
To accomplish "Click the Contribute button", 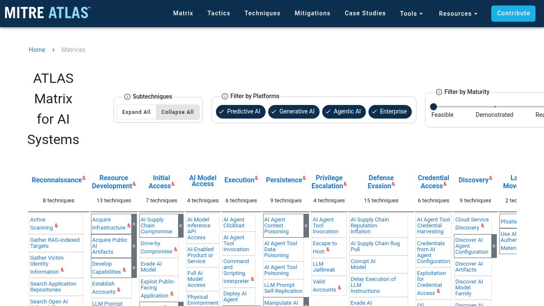I will pyautogui.click(x=513, y=14).
